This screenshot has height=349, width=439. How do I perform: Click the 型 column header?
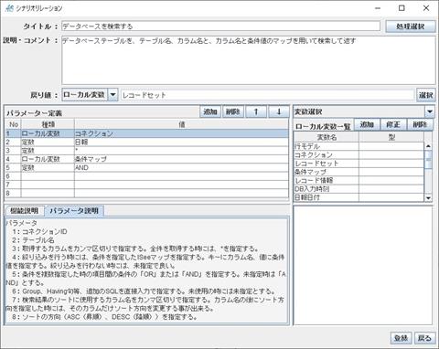point(391,137)
